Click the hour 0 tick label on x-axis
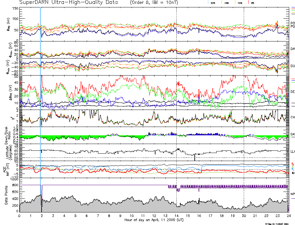This screenshot has width=295, height=225. coord(20,216)
